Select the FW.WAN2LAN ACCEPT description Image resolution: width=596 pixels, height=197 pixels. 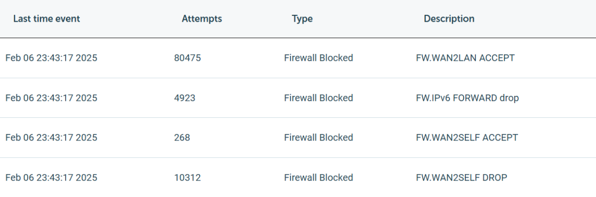point(465,58)
